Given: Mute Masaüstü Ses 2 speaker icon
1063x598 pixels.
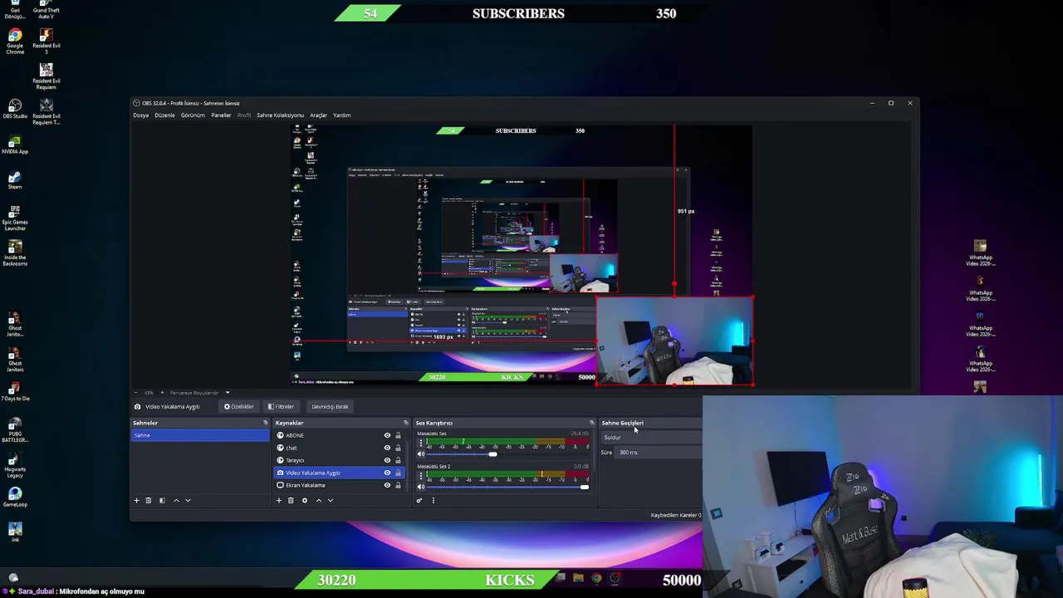Looking at the screenshot, I should pos(421,487).
